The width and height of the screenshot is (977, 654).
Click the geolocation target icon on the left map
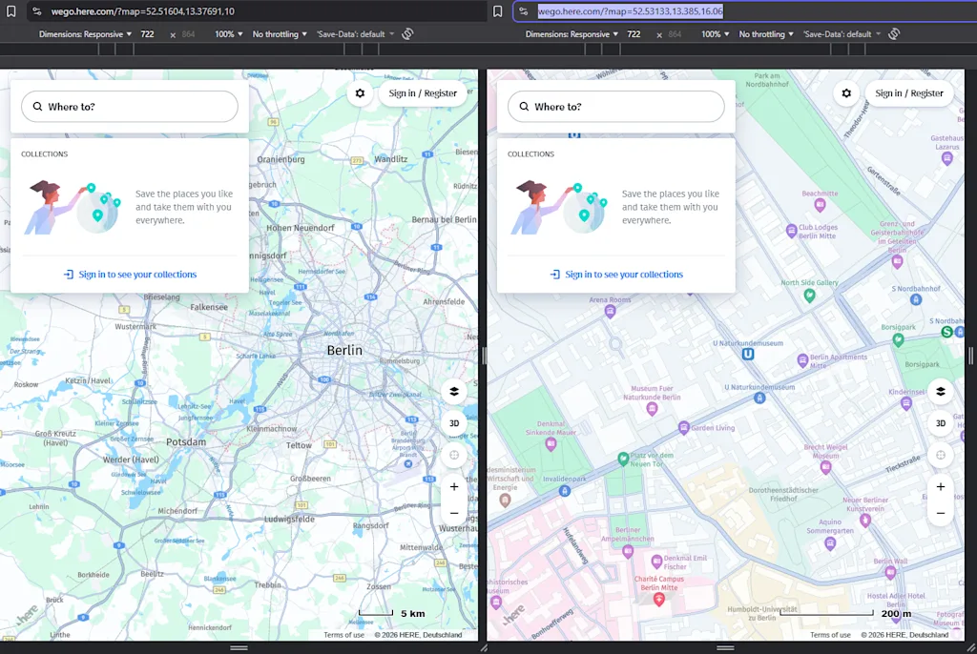454,455
